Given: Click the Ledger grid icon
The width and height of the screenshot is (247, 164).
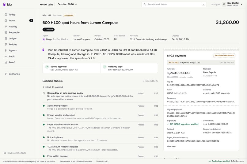Looking at the screenshot, I should click(x=6, y=38).
